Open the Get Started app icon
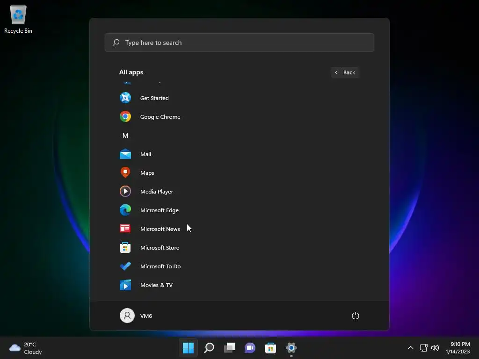This screenshot has height=359, width=479. point(125,98)
